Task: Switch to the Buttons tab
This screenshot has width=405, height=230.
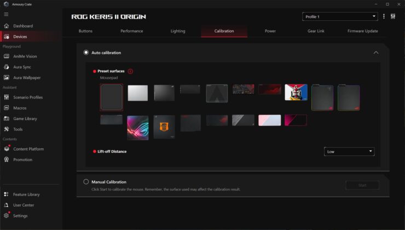Action: 85,31
